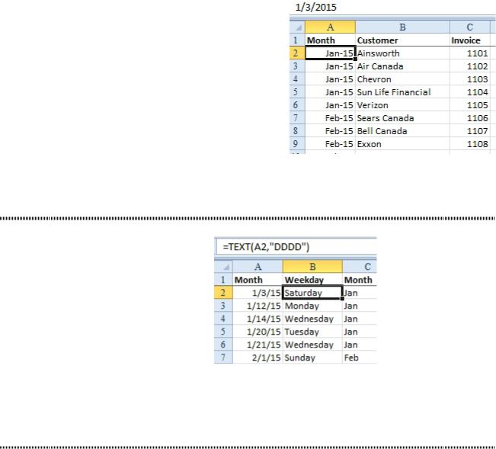Select cell containing Verizon
496x449 pixels.
pyautogui.click(x=402, y=105)
